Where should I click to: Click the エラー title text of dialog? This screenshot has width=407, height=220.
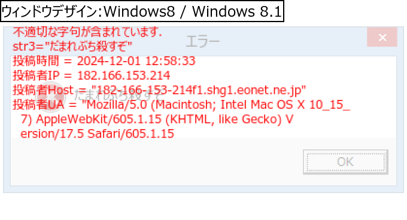203,41
